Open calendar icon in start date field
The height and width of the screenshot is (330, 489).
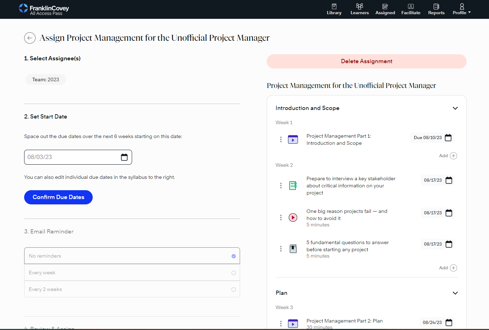coord(124,157)
